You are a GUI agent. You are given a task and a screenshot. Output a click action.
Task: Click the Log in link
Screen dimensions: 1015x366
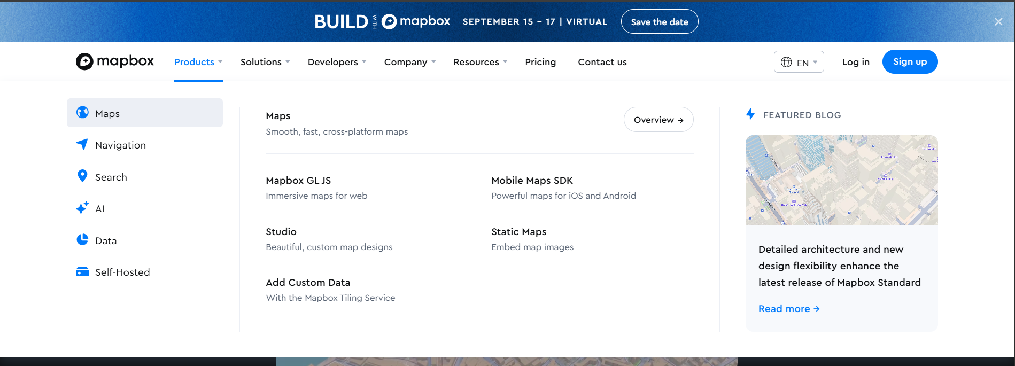[856, 62]
